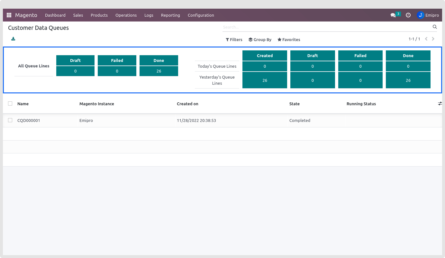The width and height of the screenshot is (445, 258).
Task: Open the Operations menu
Action: (x=126, y=15)
